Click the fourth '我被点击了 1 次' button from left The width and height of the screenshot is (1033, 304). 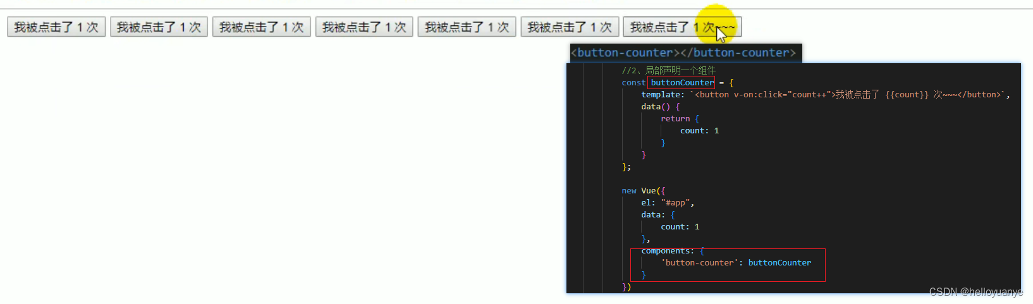364,27
